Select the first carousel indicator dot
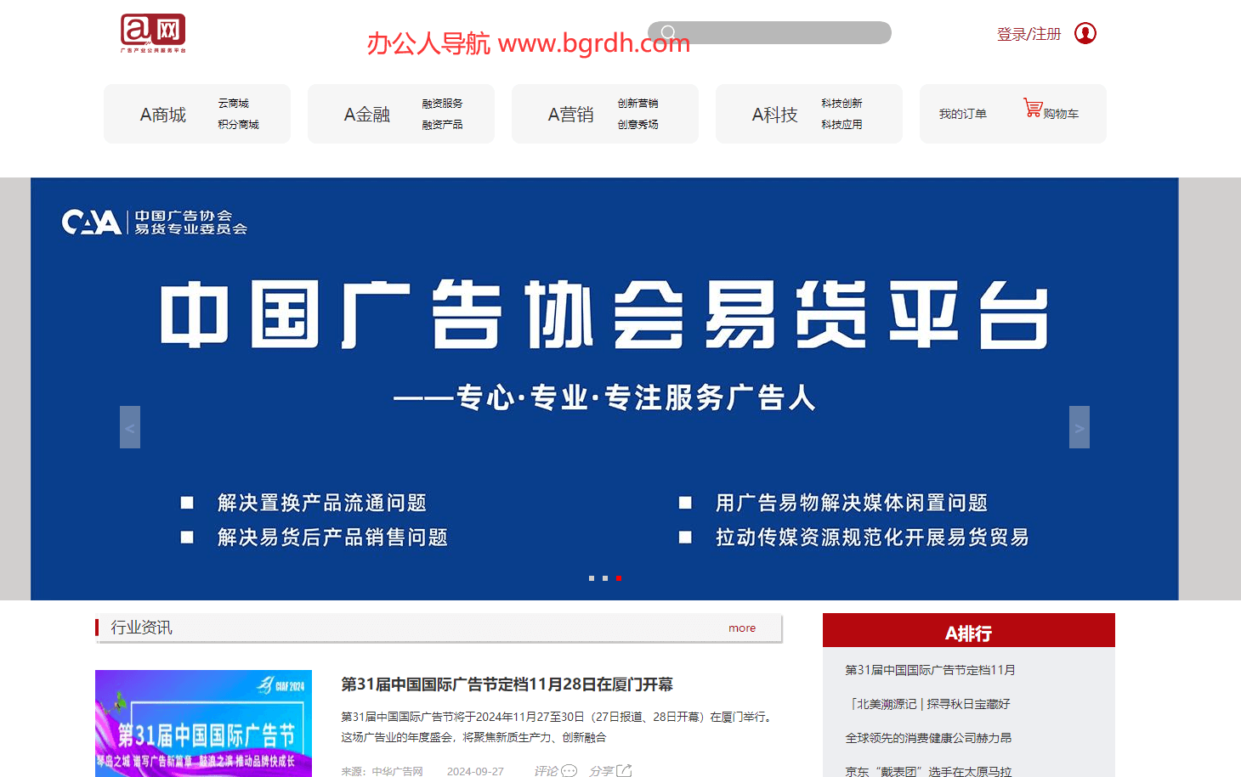Image resolution: width=1241 pixels, height=777 pixels. click(592, 577)
